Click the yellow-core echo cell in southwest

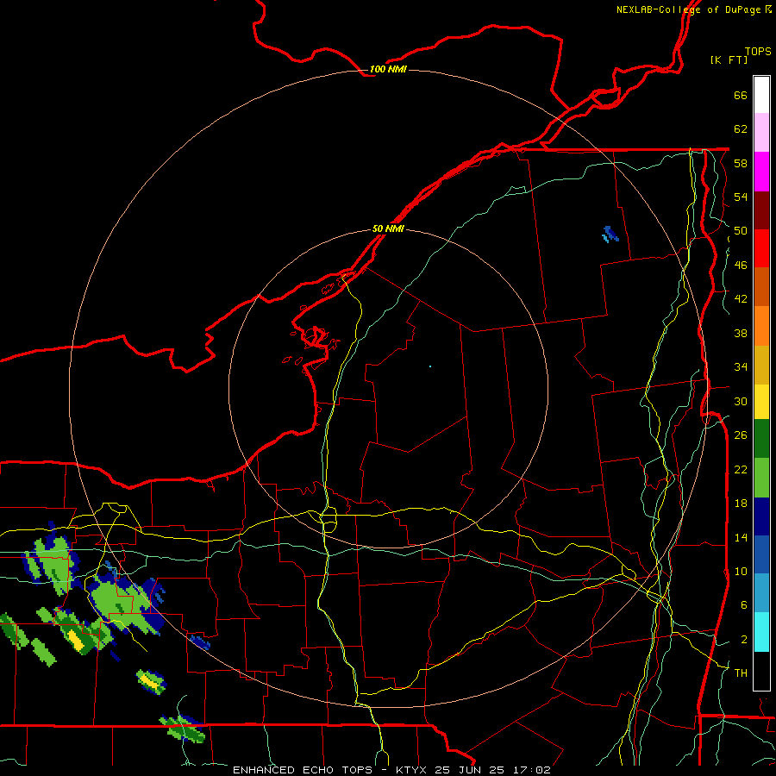coord(150,682)
